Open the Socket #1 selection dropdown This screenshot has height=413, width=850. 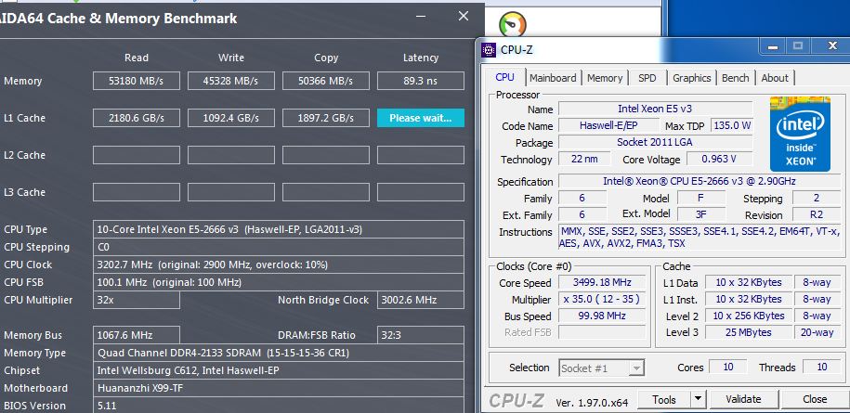602,368
